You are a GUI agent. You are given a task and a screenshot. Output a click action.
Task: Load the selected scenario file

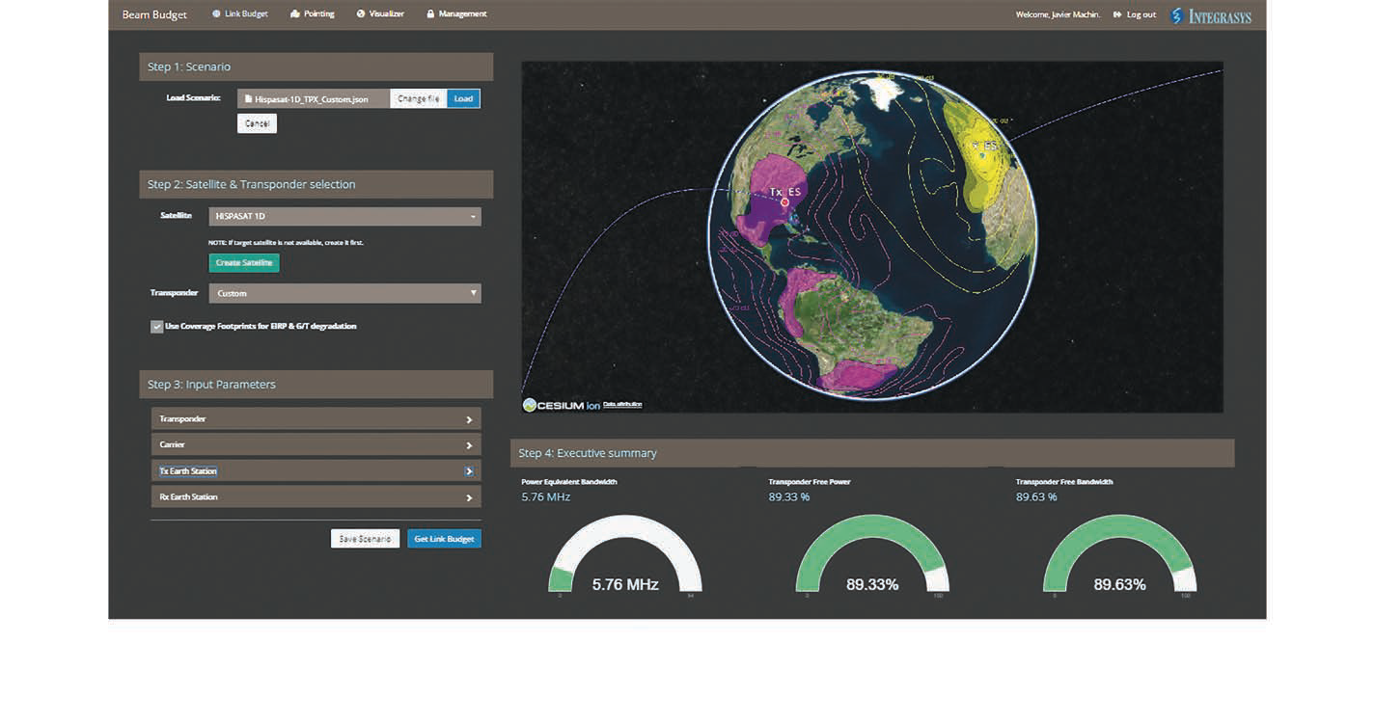[463, 98]
